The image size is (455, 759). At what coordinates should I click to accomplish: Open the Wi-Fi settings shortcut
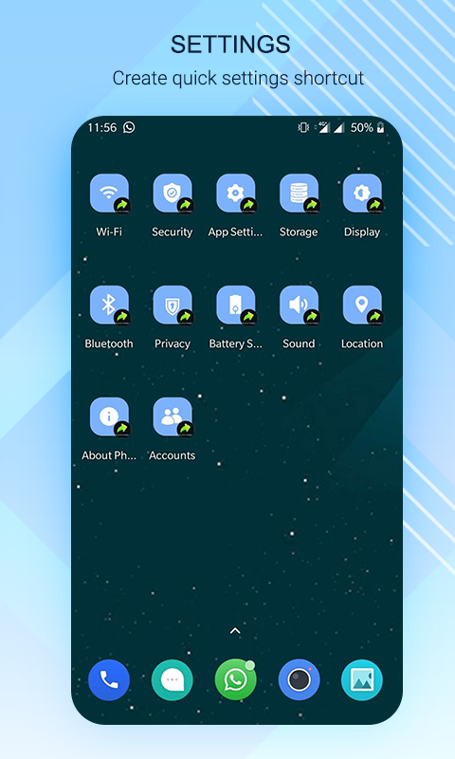(109, 194)
